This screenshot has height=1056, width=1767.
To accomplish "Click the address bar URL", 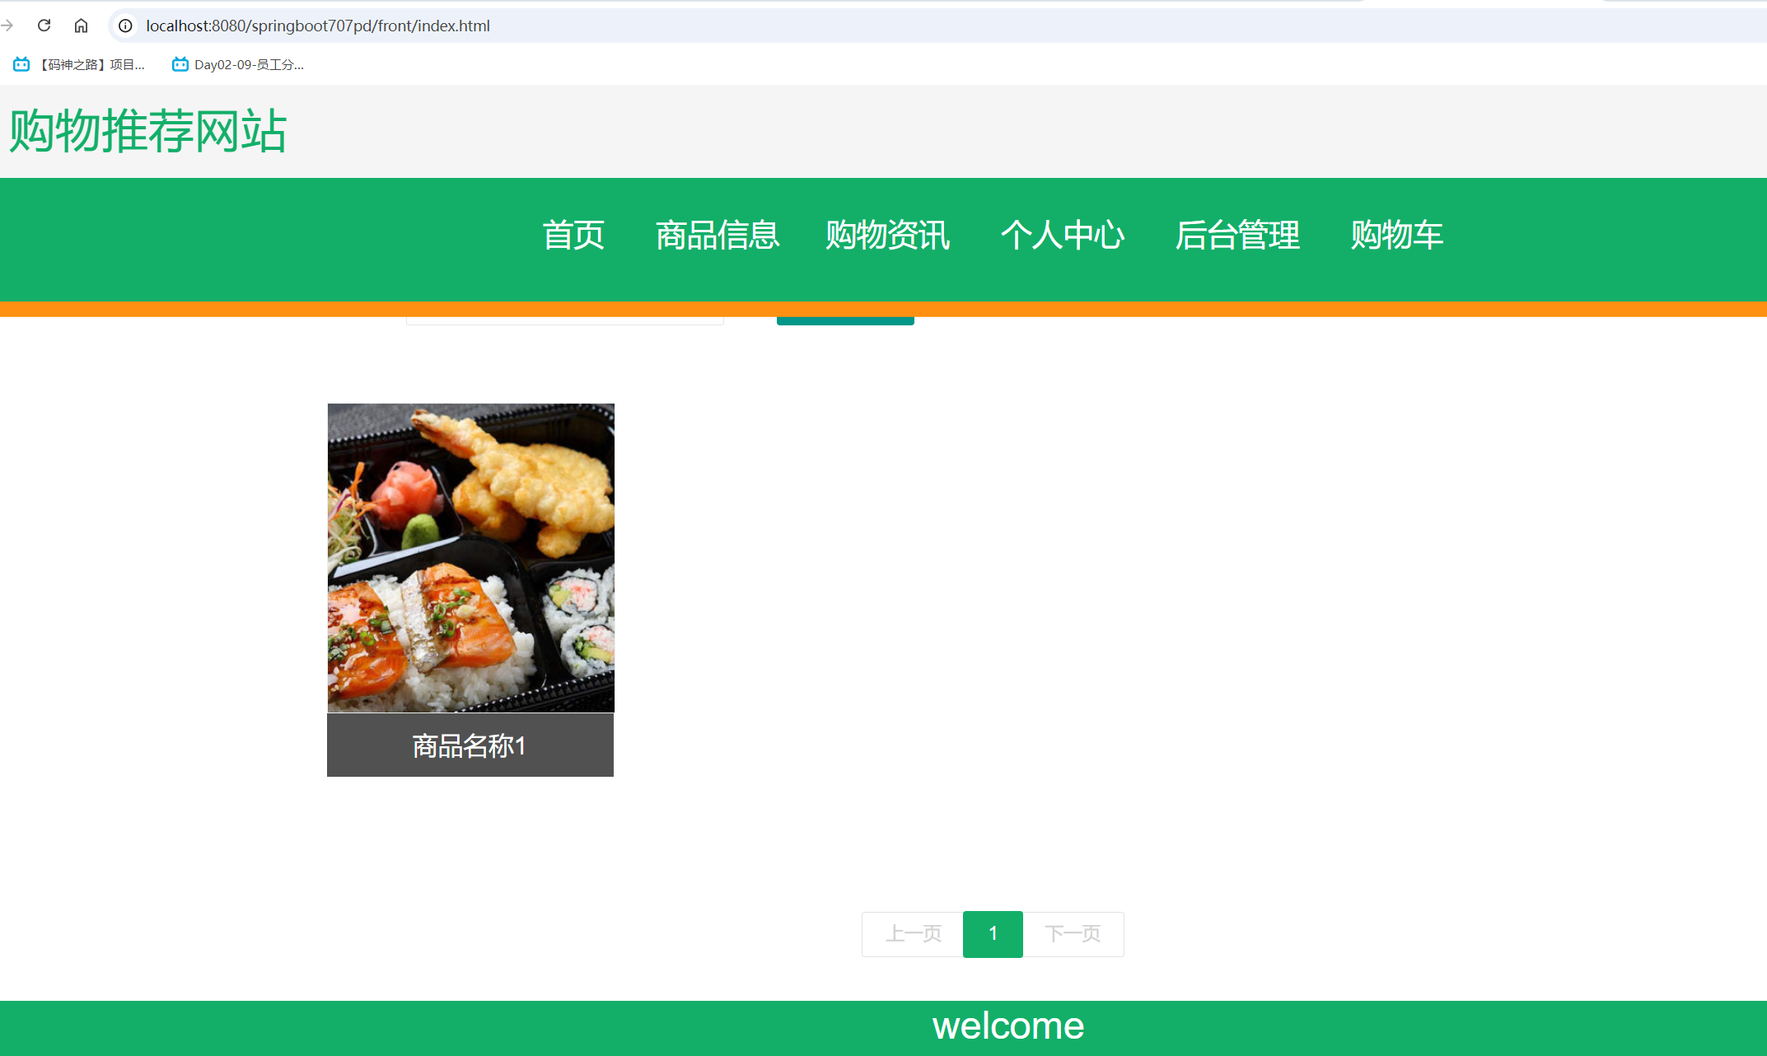I will point(317,26).
